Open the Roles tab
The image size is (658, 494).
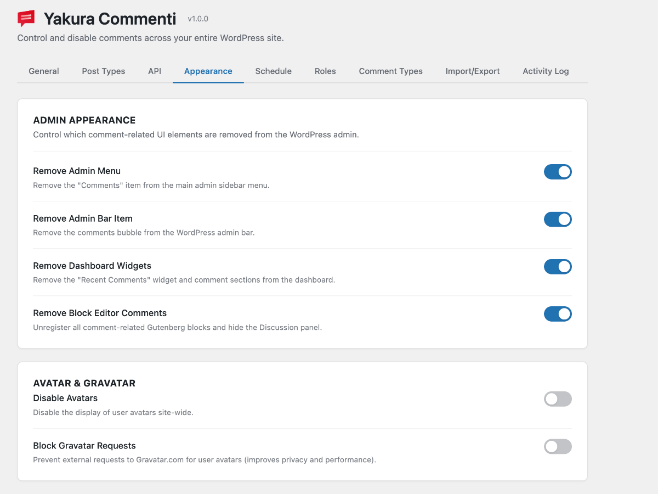click(x=325, y=71)
